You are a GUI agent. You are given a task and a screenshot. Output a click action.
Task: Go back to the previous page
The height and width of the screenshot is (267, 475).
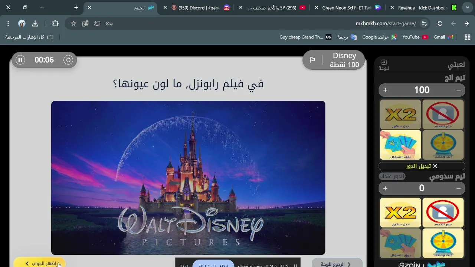(467, 23)
